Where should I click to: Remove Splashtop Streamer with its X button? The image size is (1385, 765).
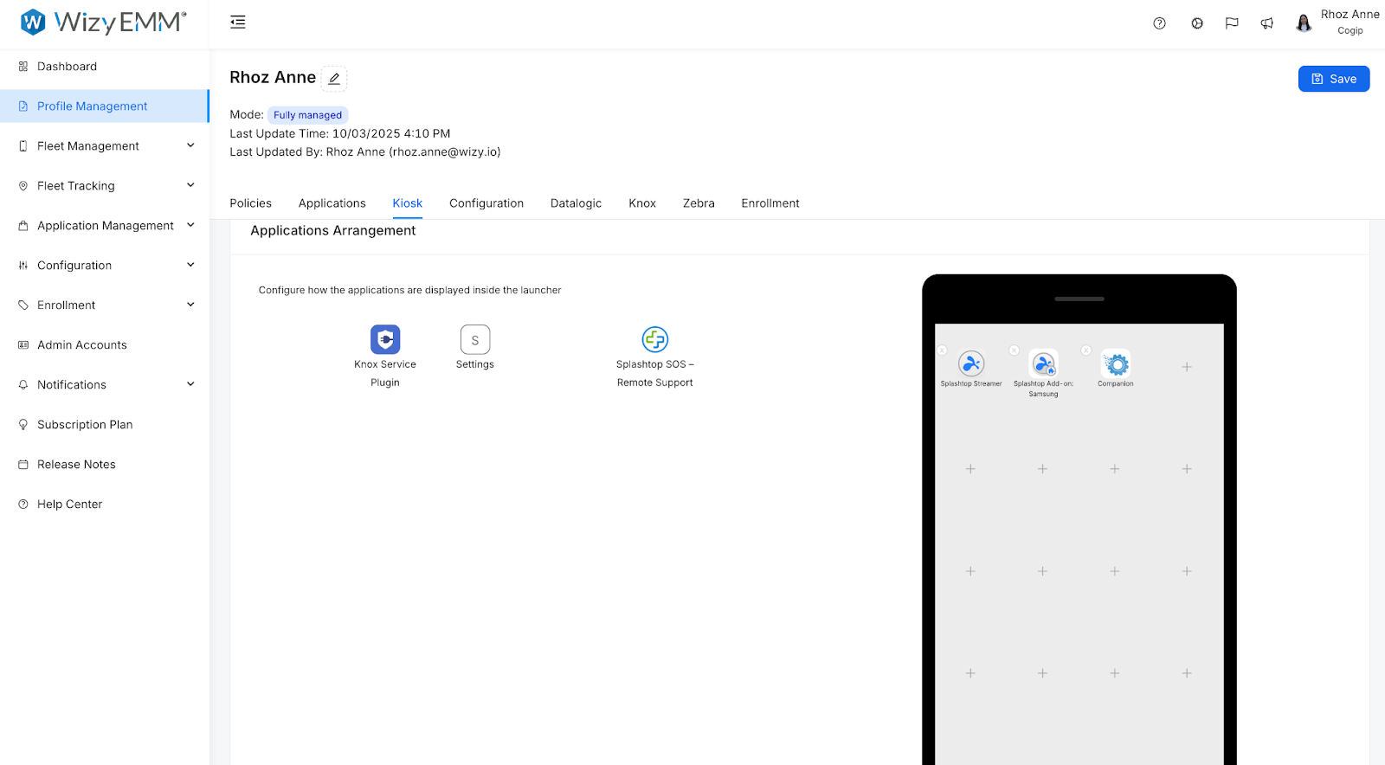point(942,350)
